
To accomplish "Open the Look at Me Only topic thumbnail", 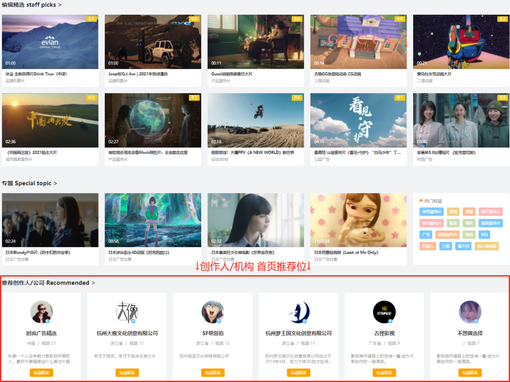I will tap(358, 220).
